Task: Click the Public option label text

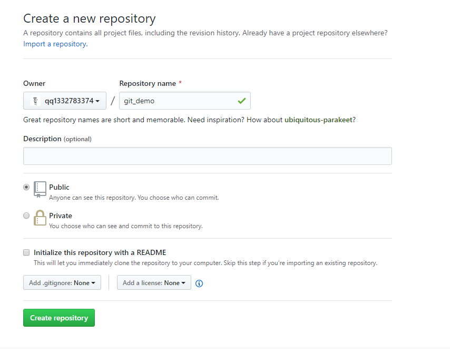Action: point(59,187)
